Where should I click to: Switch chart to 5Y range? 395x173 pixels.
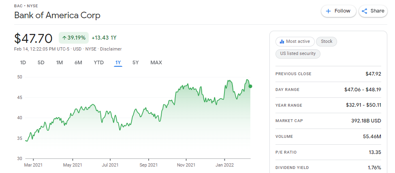click(136, 63)
